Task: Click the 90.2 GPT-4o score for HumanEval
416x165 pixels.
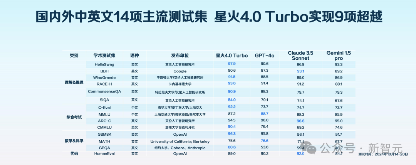Action: (x=265, y=153)
